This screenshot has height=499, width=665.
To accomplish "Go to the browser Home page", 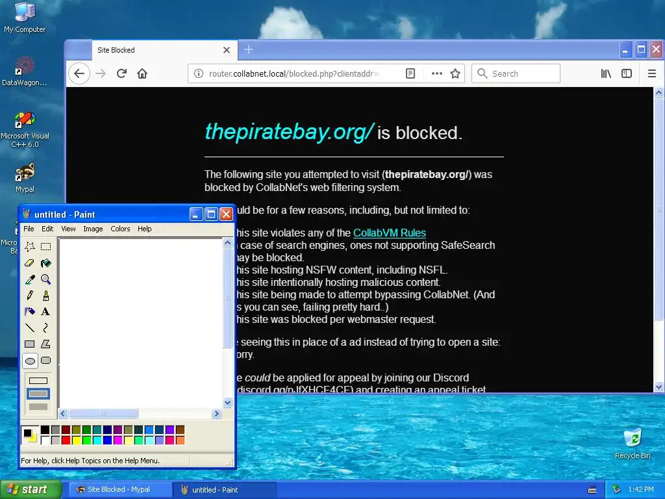I will click(x=142, y=73).
